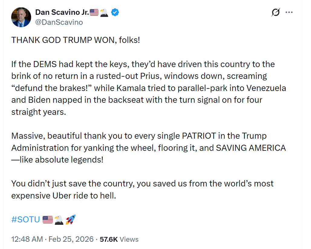
Task: View the 57.6K view count
Action: (x=109, y=239)
